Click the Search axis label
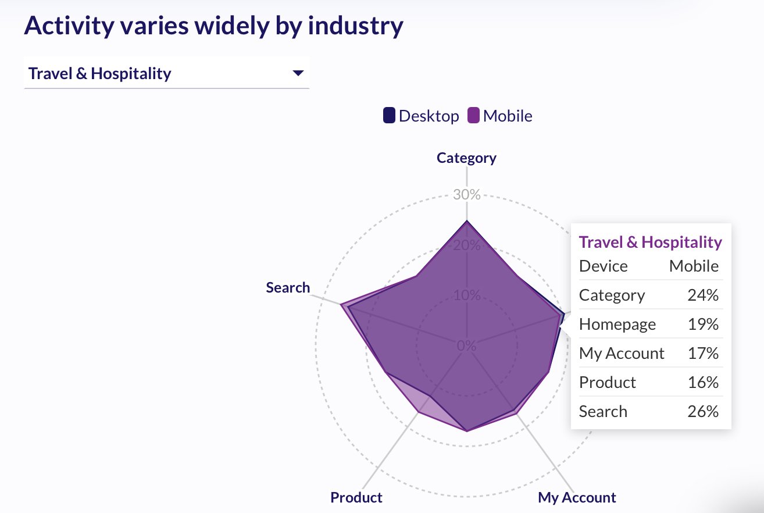 [x=288, y=287]
